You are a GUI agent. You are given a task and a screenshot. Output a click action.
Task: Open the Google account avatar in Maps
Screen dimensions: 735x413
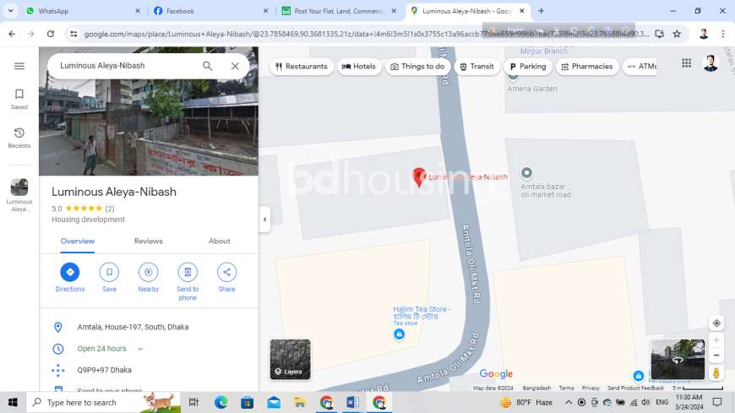click(x=710, y=62)
